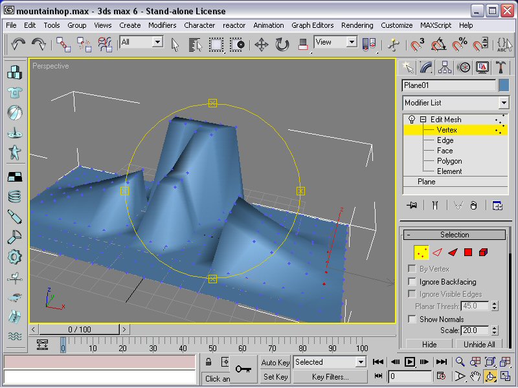Screen dimensions: 518x388
Task: Select the Move tool in toolbar
Action: click(x=262, y=45)
